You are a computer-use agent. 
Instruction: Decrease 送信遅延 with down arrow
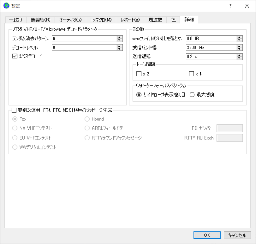[239, 58]
